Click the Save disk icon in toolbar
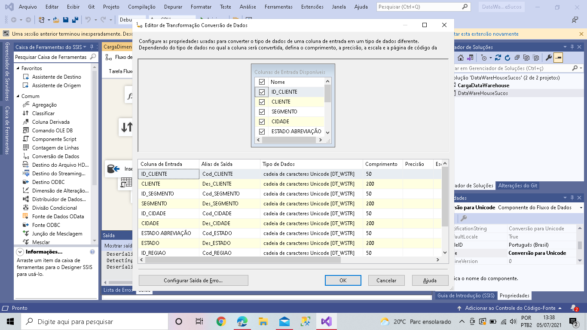587x330 pixels. (66, 20)
